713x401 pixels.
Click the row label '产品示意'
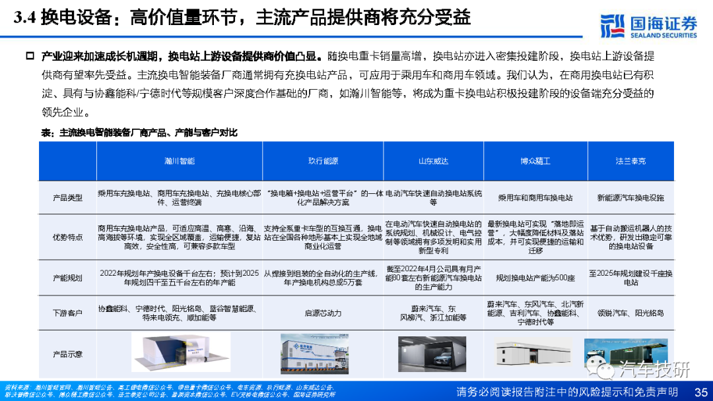click(68, 354)
